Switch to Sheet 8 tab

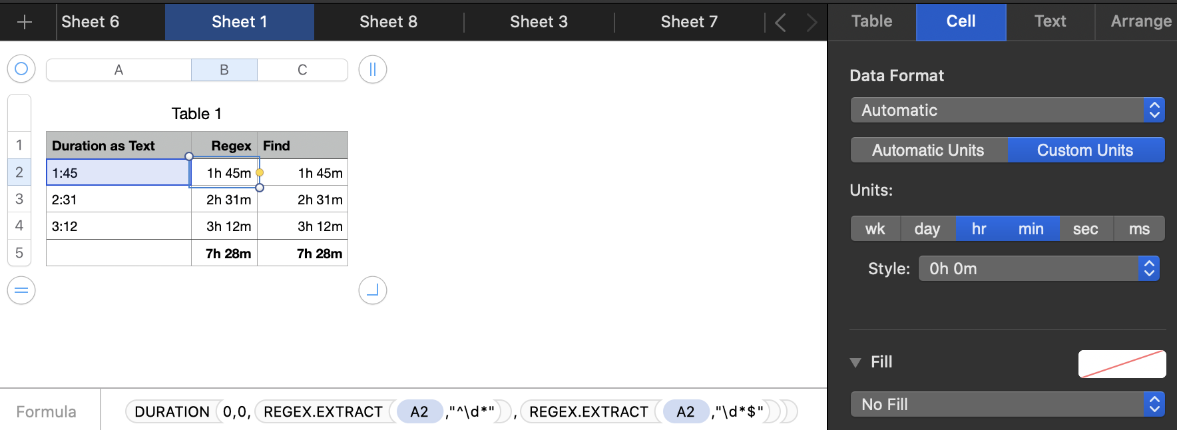388,22
